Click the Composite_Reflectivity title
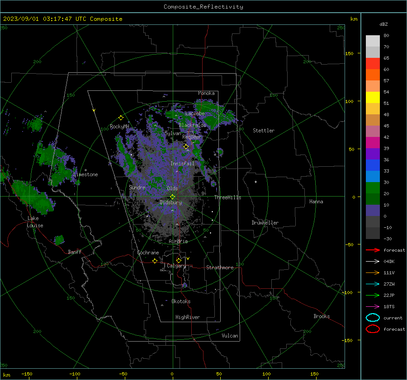Viewport: 407px width, 380px height. (203, 7)
